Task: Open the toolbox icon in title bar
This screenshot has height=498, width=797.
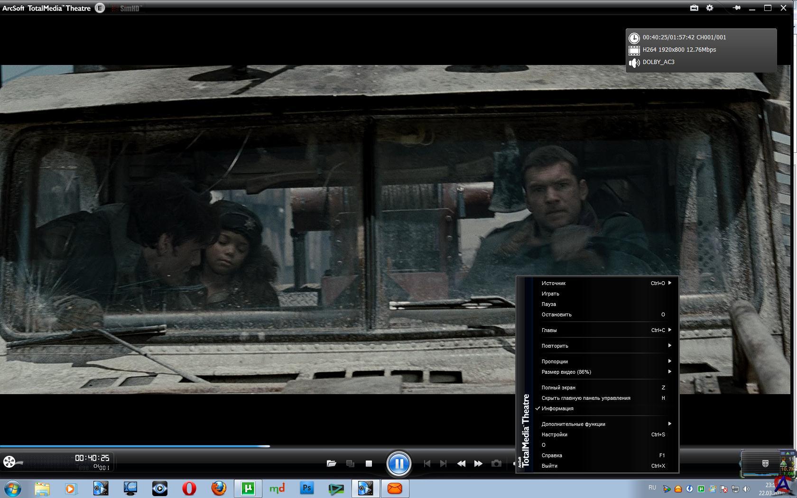Action: [x=694, y=8]
